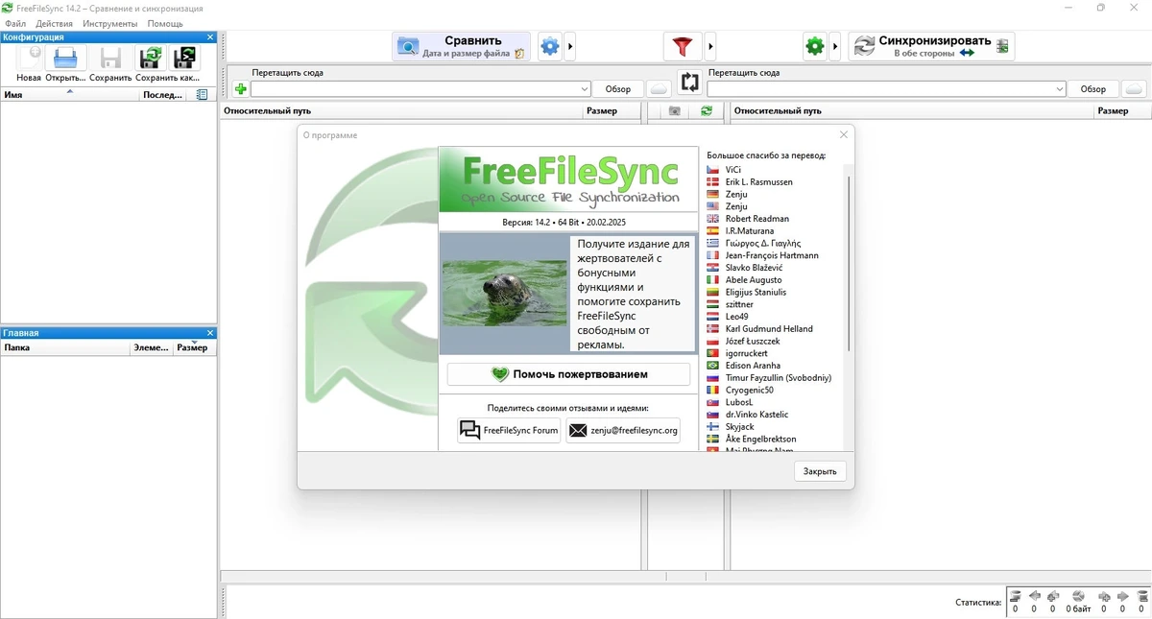Click the New configuration icon (Новая)

click(x=29, y=58)
